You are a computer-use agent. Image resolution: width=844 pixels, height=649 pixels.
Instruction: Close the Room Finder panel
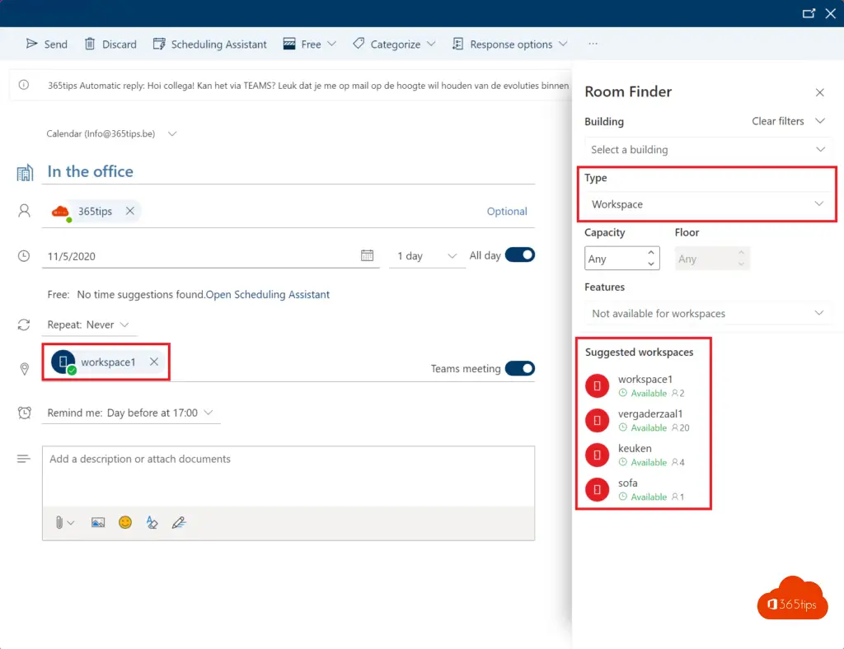point(819,93)
